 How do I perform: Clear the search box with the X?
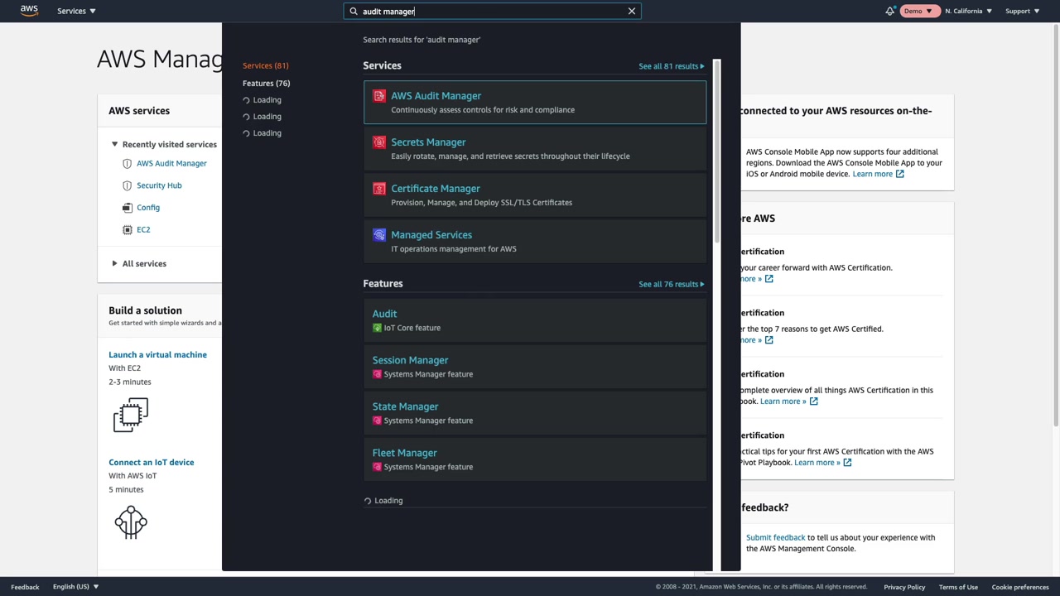click(632, 11)
